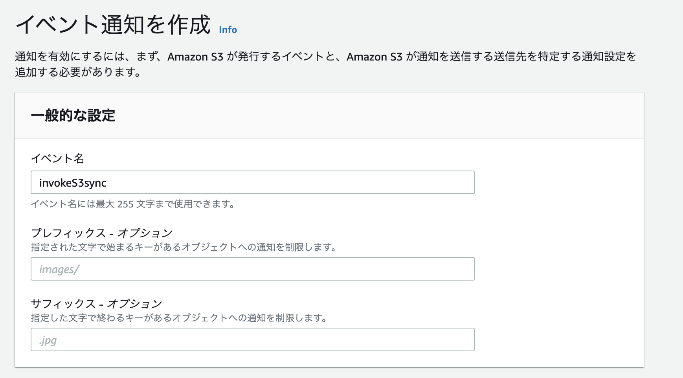
Task: Click the prefix description about restricting notifications
Action: [184, 248]
